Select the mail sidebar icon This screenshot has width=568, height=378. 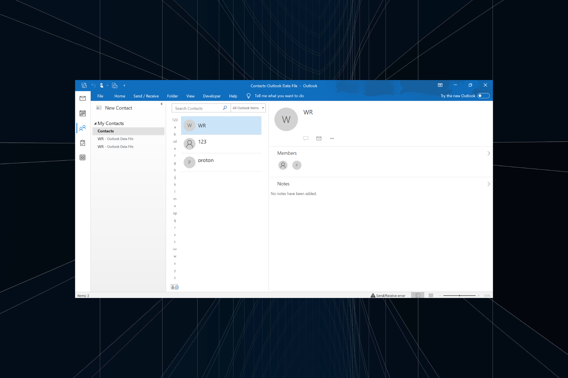83,98
